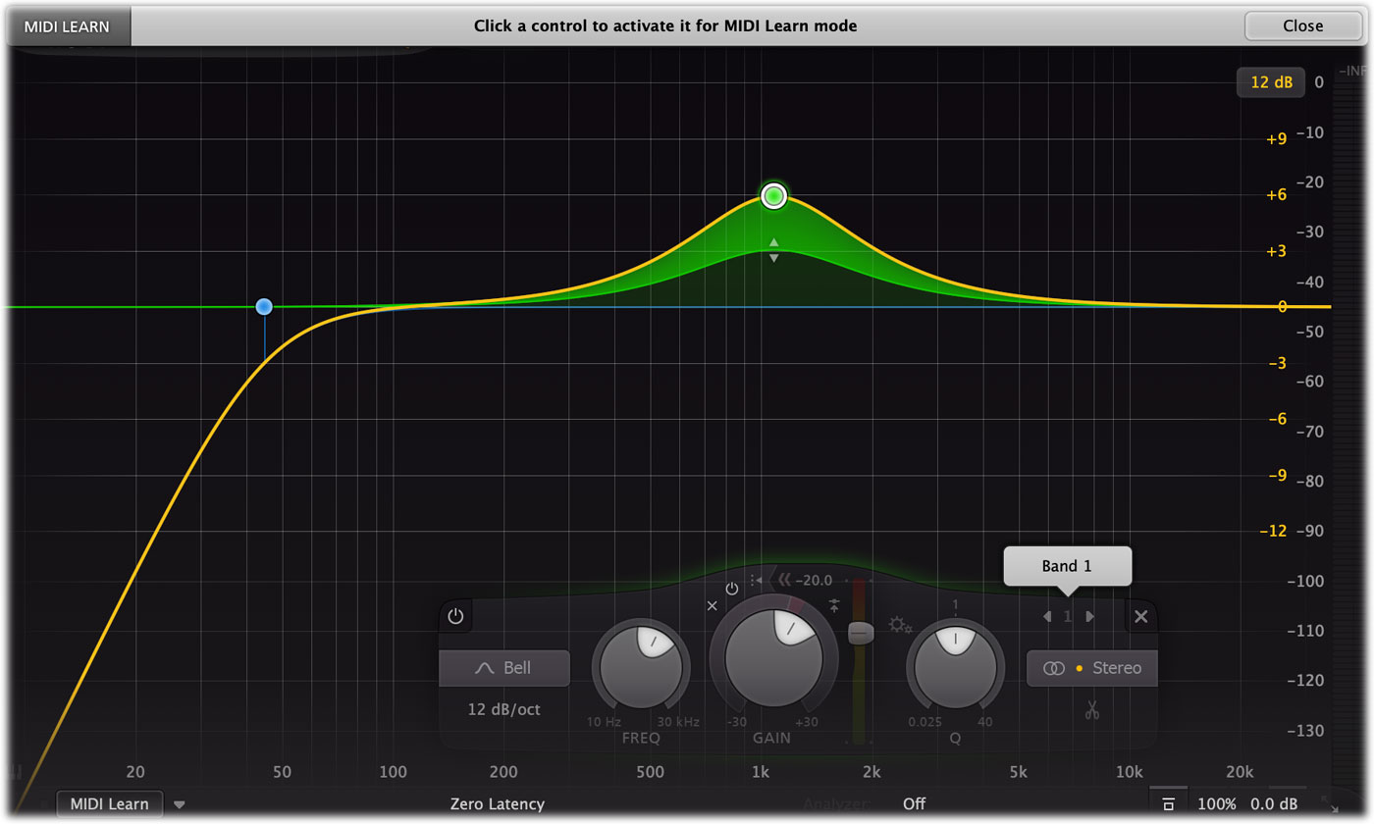This screenshot has width=1374, height=824.
Task: Open the Bell filter shape dropdown
Action: click(x=503, y=668)
